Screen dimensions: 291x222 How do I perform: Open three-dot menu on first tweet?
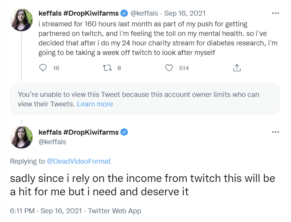point(275,13)
